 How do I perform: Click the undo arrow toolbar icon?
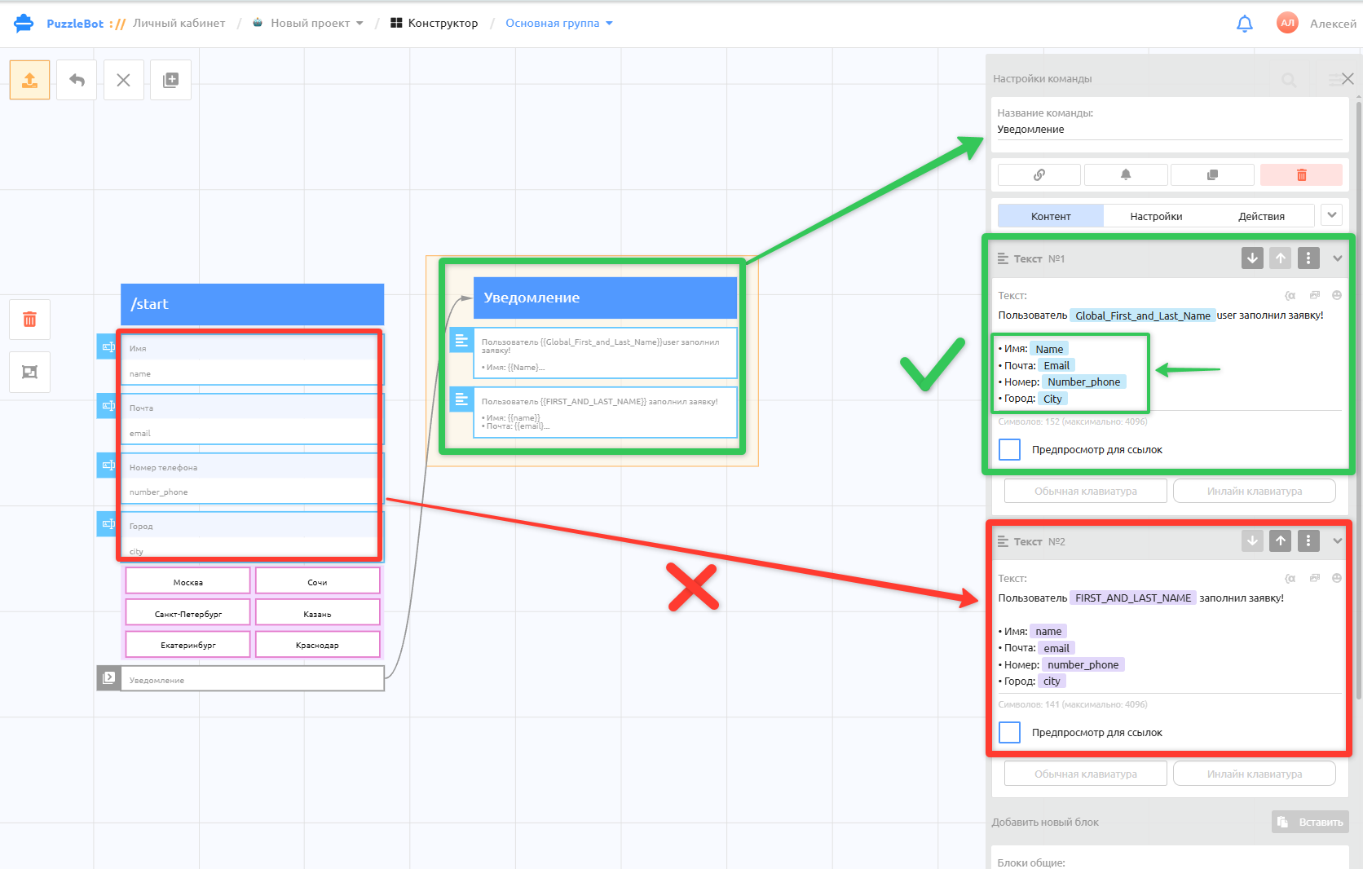pyautogui.click(x=77, y=80)
